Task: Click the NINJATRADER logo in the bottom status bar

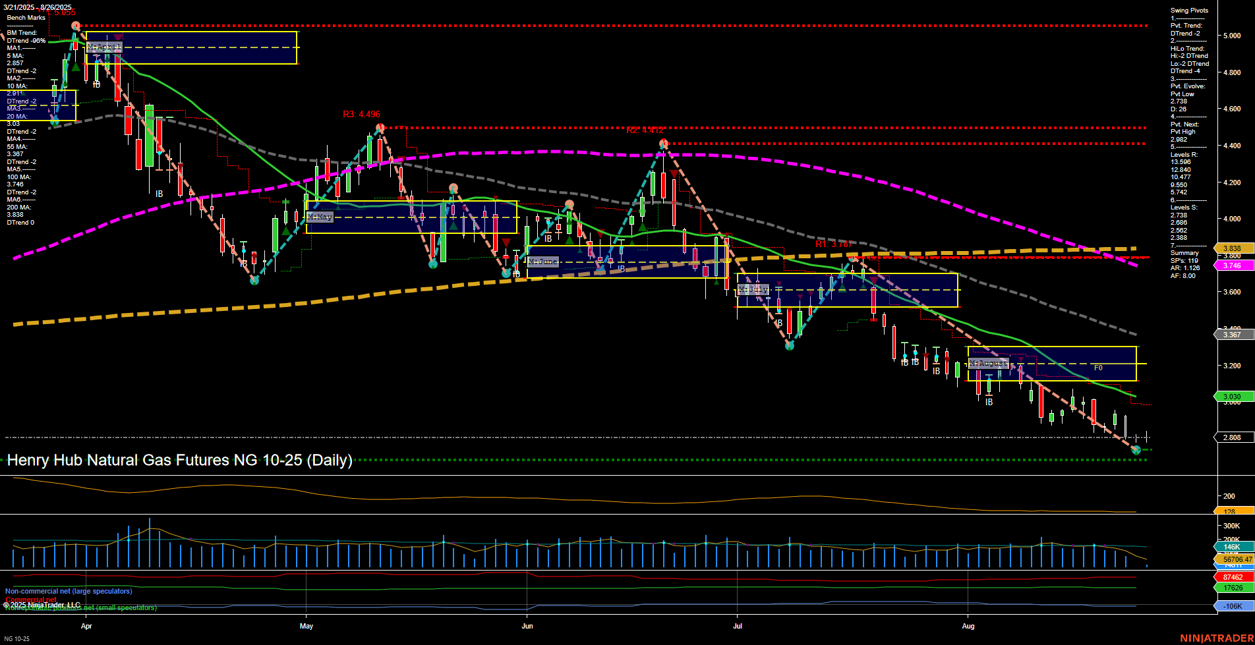Action: [x=1216, y=638]
